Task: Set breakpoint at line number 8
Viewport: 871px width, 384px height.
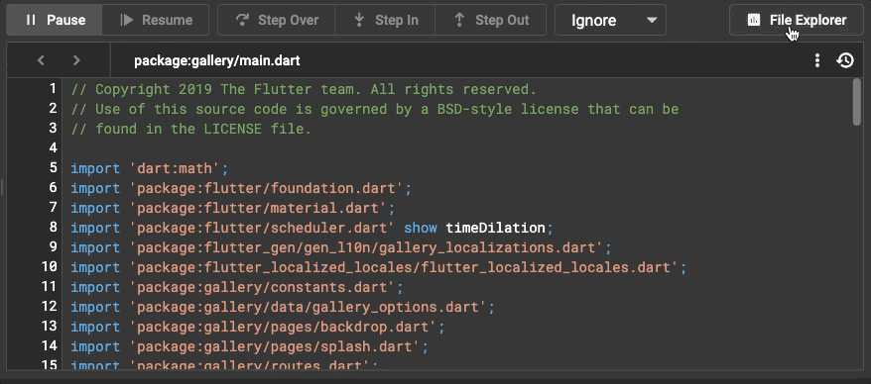Action: 54,228
